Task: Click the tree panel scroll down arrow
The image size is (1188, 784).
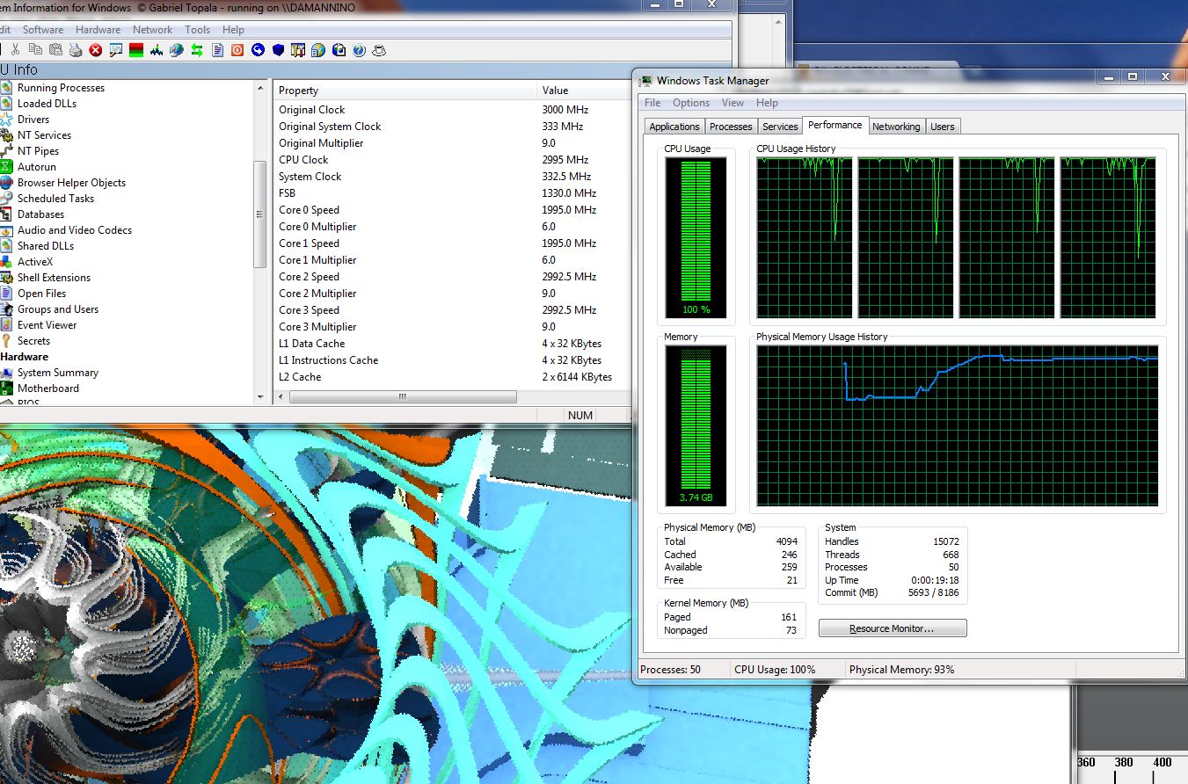Action: tap(260, 397)
